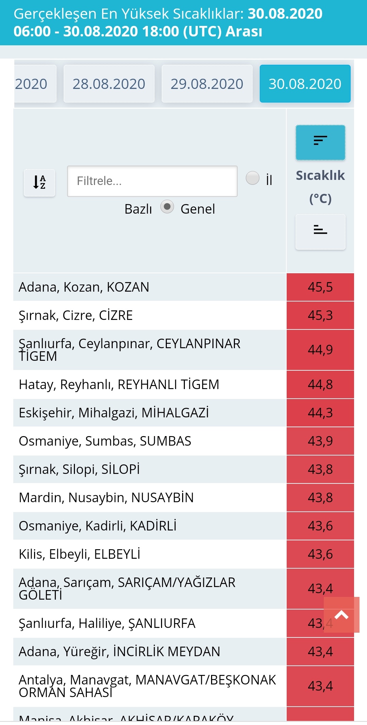
Task: Click the Adana, Kozan, KOZAN row
Action: point(149,287)
